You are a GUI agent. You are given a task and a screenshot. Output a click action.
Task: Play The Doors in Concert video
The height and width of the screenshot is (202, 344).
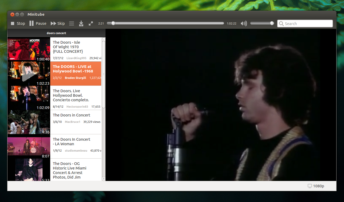pos(54,122)
